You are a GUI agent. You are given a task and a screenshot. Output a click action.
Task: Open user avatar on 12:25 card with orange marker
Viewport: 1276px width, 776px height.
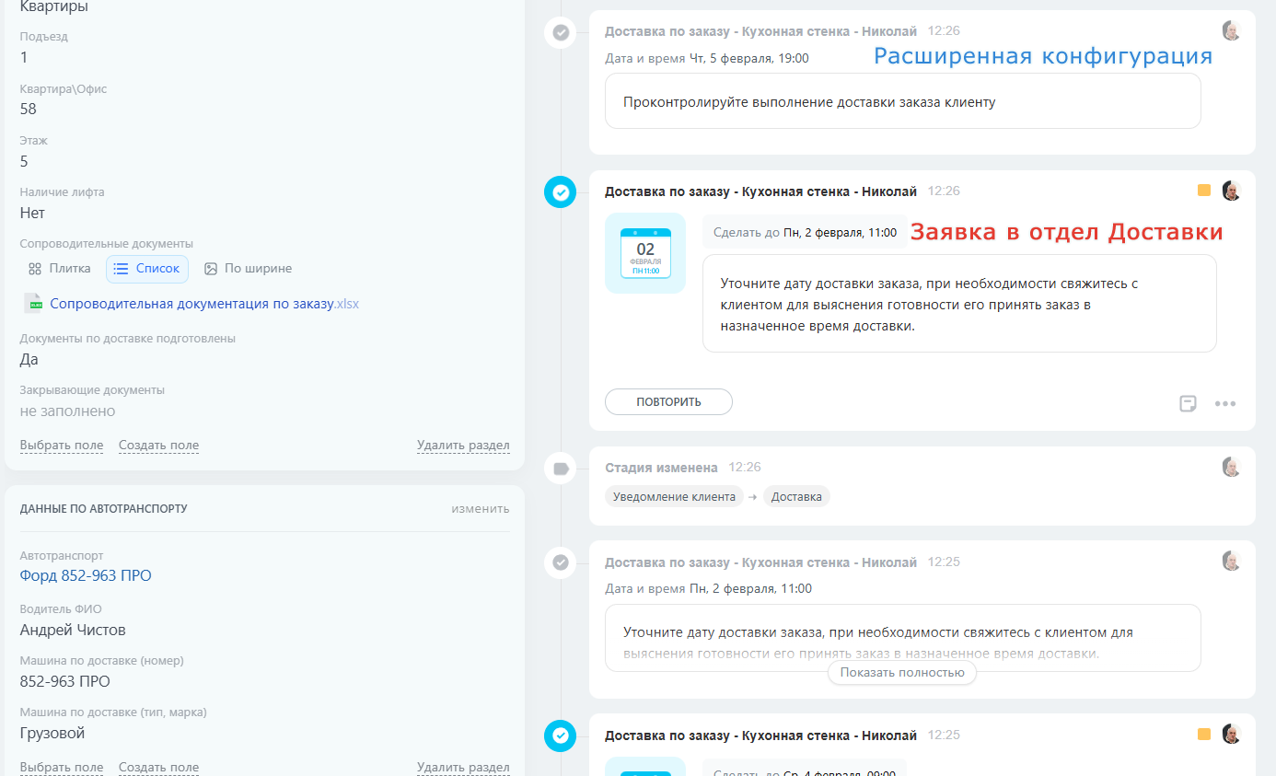pos(1231,734)
